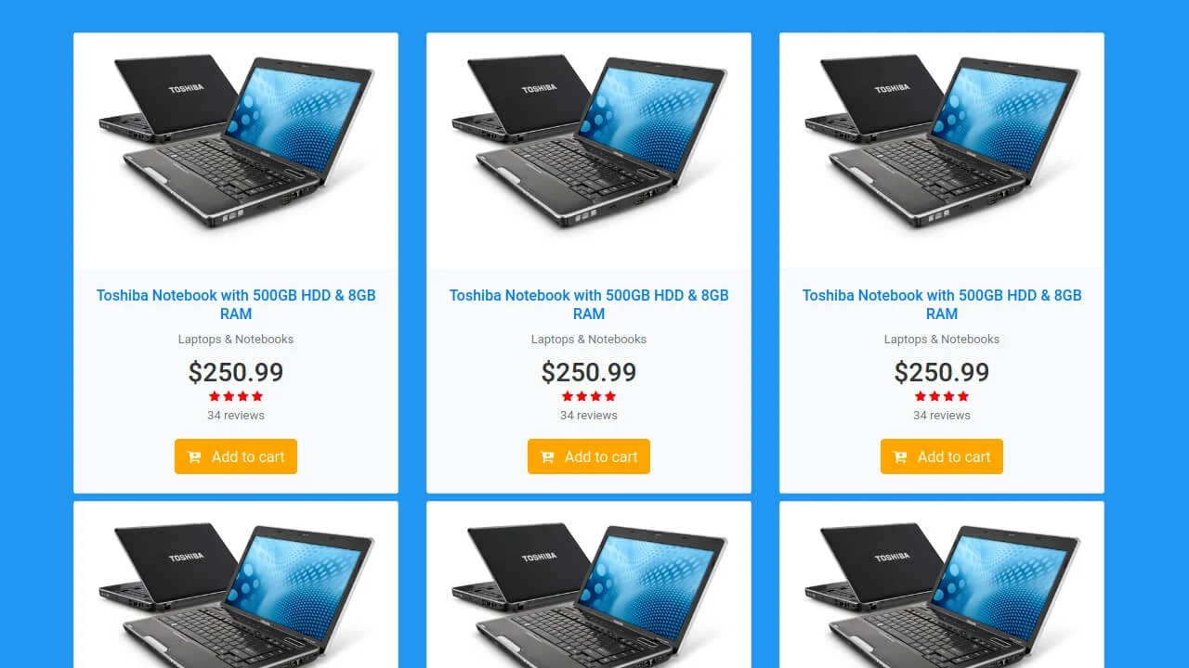Click cart icon in first card's button

click(194, 456)
